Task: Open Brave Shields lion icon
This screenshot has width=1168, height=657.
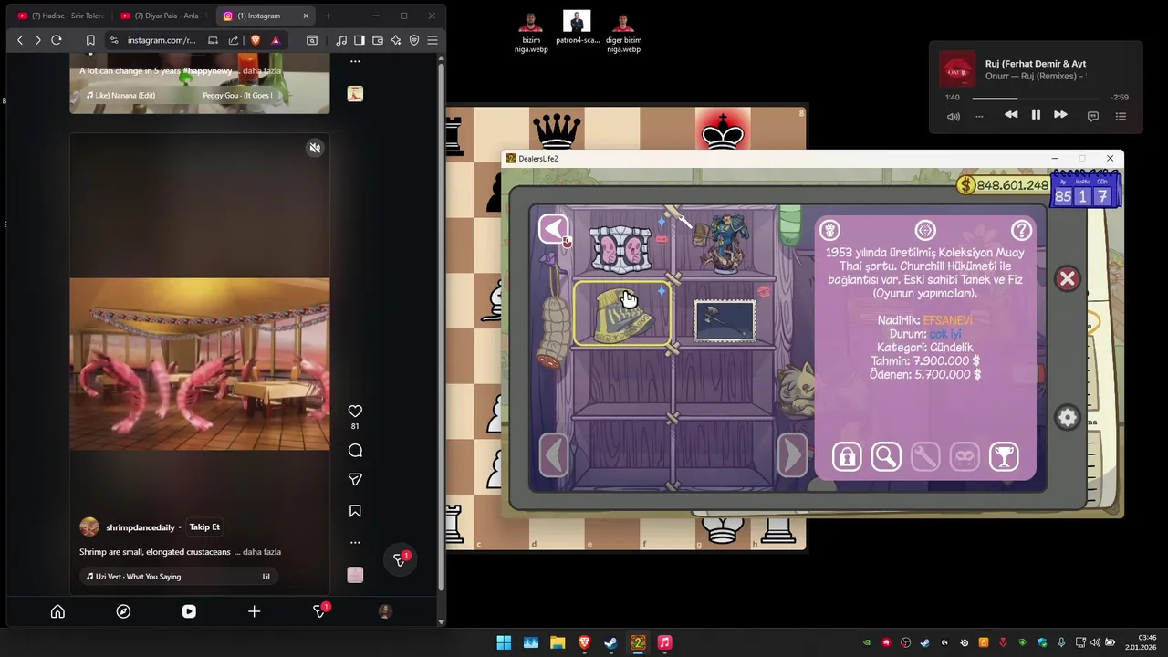Action: (255, 40)
